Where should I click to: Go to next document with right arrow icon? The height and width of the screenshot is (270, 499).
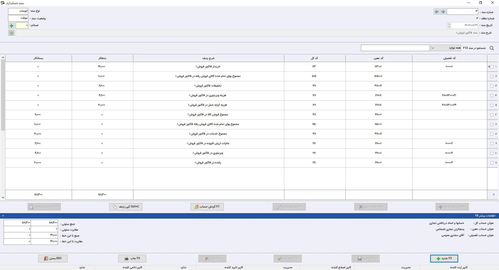(x=443, y=12)
